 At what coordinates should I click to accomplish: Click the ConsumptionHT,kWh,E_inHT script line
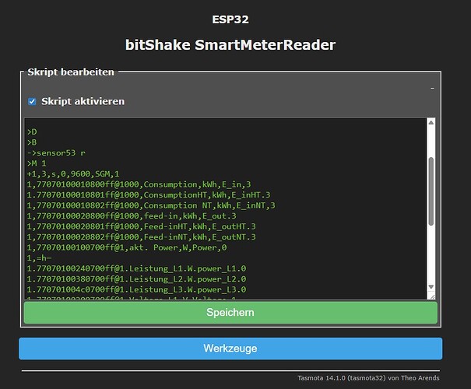(149, 194)
